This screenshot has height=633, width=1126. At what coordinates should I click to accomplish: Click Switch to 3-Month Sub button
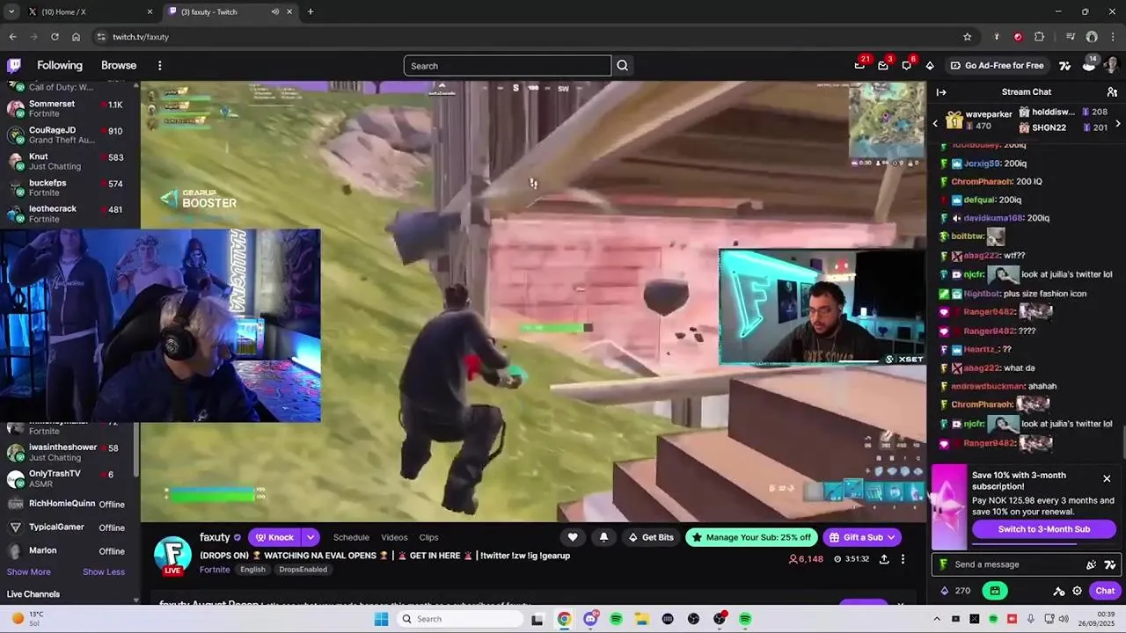[1044, 529]
